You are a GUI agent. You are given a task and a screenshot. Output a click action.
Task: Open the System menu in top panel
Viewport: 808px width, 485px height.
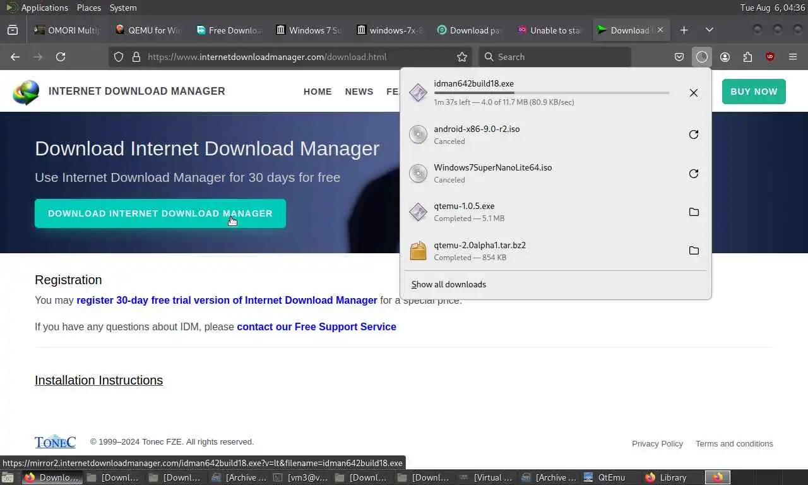coord(122,8)
